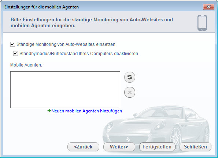Viewport: 218px width, 158px height.
Task: Toggle Ständige Monitoring von Auto-Websites checkbox
Action: pos(12,44)
